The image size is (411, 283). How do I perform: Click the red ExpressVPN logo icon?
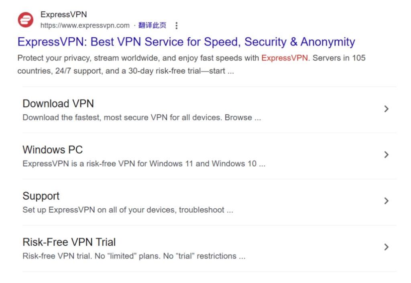(26, 20)
